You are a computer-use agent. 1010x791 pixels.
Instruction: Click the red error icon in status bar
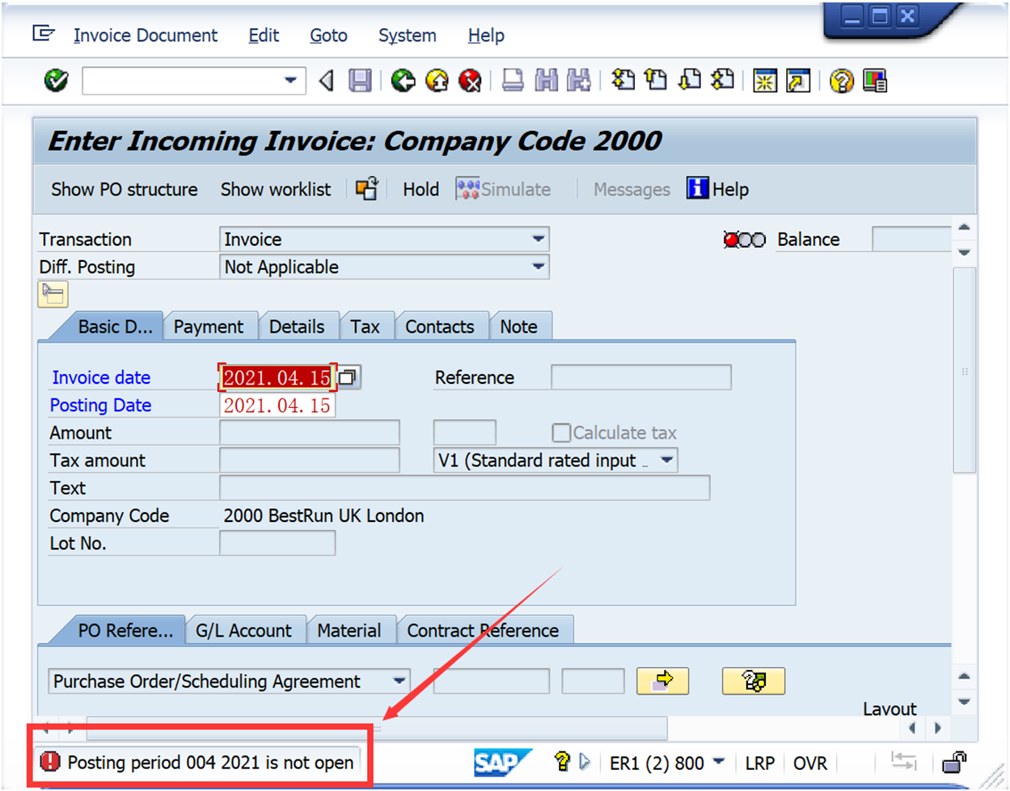(50, 762)
